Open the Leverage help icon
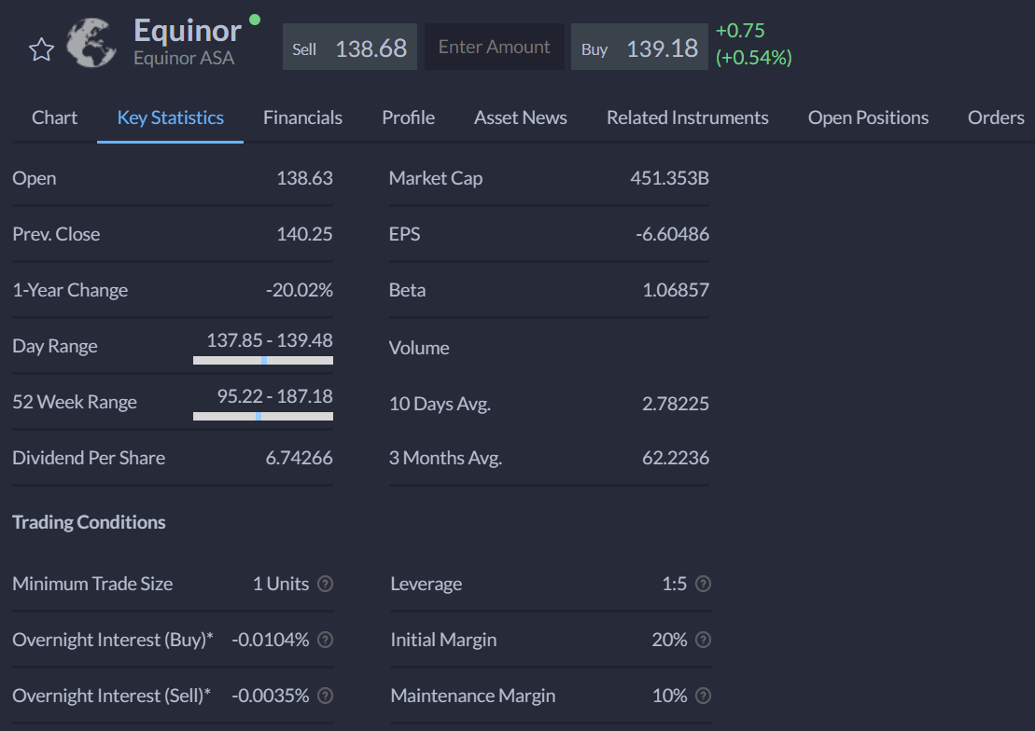This screenshot has width=1035, height=731. click(x=703, y=584)
